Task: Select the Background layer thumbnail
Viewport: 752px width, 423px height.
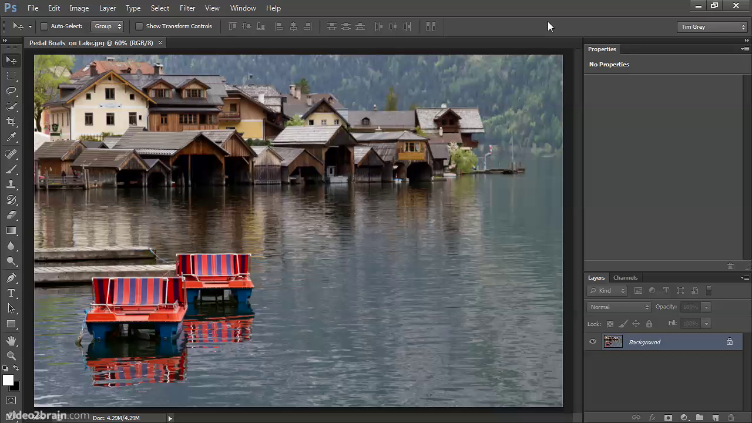Action: tap(613, 342)
